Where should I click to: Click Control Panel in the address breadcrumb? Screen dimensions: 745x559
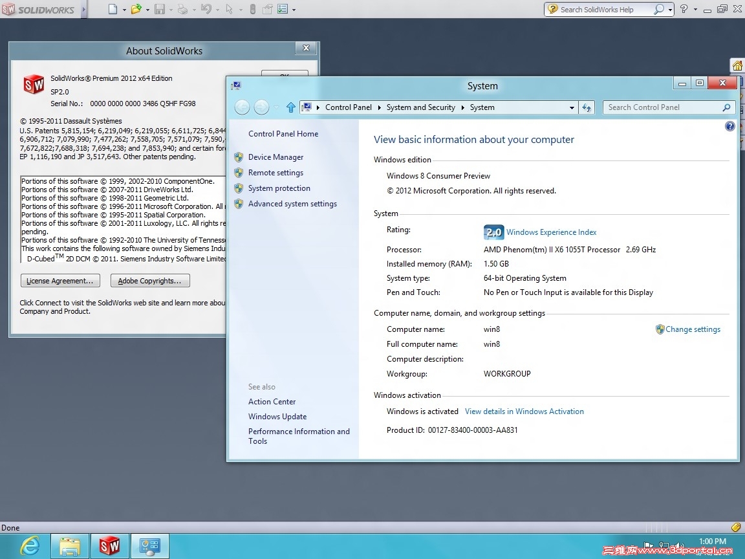pyautogui.click(x=349, y=107)
